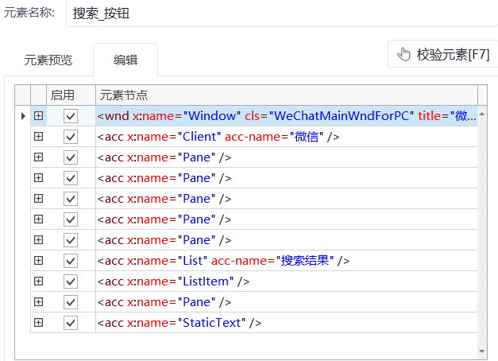Click the scroll down arrow
This screenshot has width=498, height=361.
tap(483, 350)
